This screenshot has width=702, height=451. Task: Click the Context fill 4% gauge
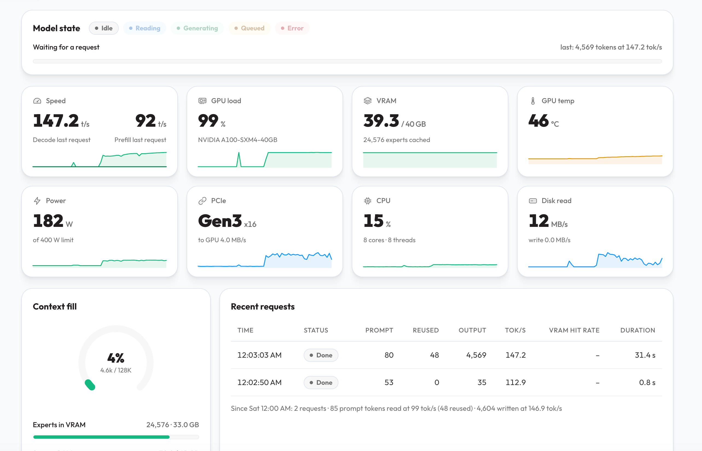pos(116,358)
